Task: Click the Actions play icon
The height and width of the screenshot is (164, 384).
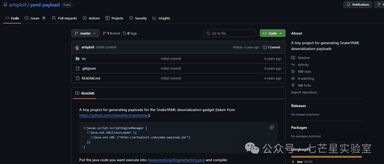Action: click(x=85, y=18)
